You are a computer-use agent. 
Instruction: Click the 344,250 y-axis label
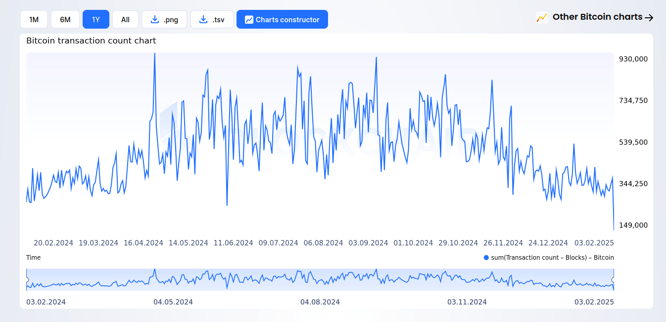pyautogui.click(x=633, y=184)
